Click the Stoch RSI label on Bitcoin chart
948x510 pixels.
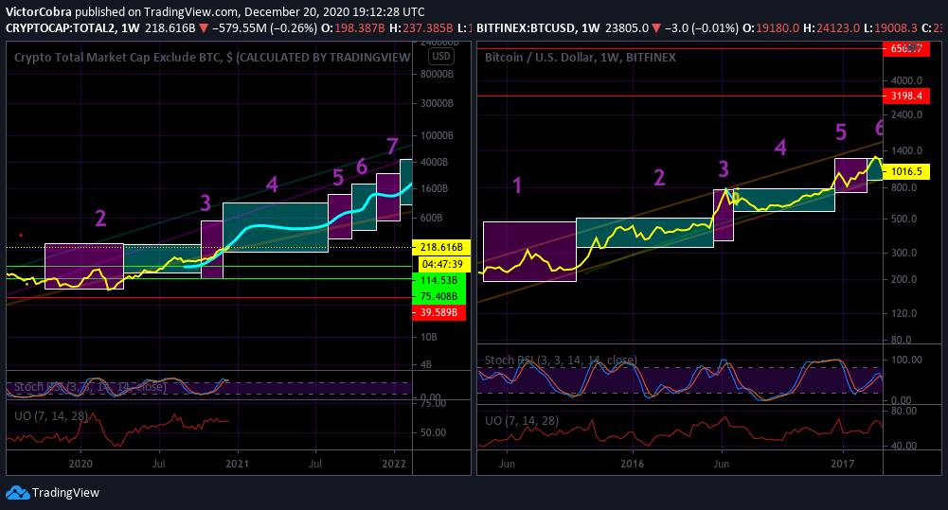pyautogui.click(x=561, y=361)
